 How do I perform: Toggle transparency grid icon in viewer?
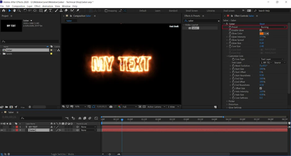[144, 107]
